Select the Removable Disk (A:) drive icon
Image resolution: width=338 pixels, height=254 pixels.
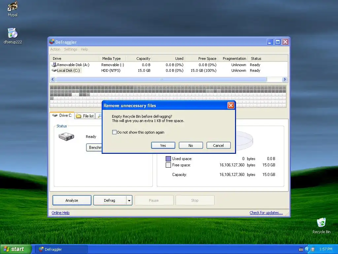click(54, 64)
